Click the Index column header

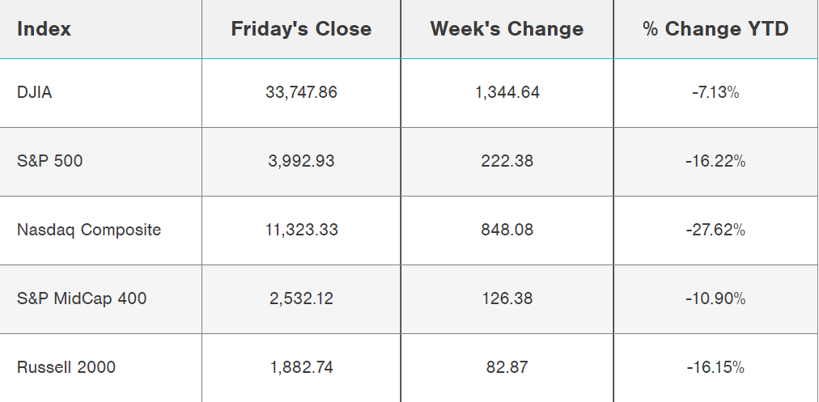[x=44, y=29]
